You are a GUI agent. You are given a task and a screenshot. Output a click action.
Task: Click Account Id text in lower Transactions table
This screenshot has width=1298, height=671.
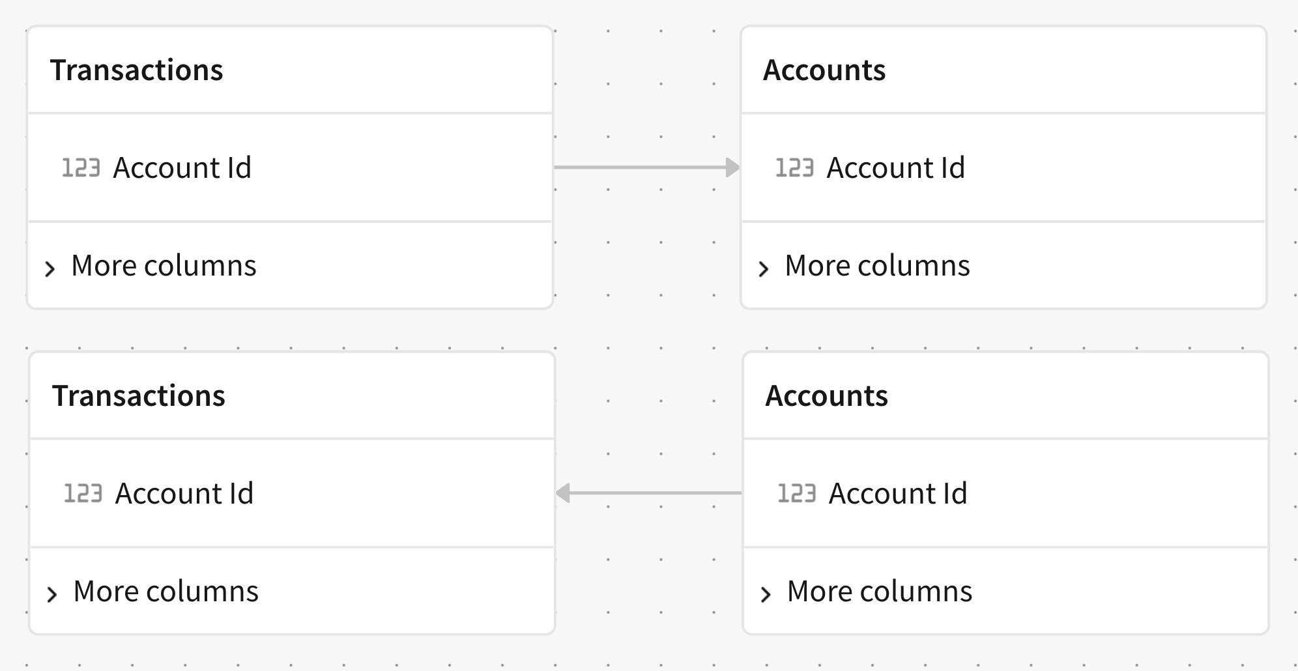point(184,494)
